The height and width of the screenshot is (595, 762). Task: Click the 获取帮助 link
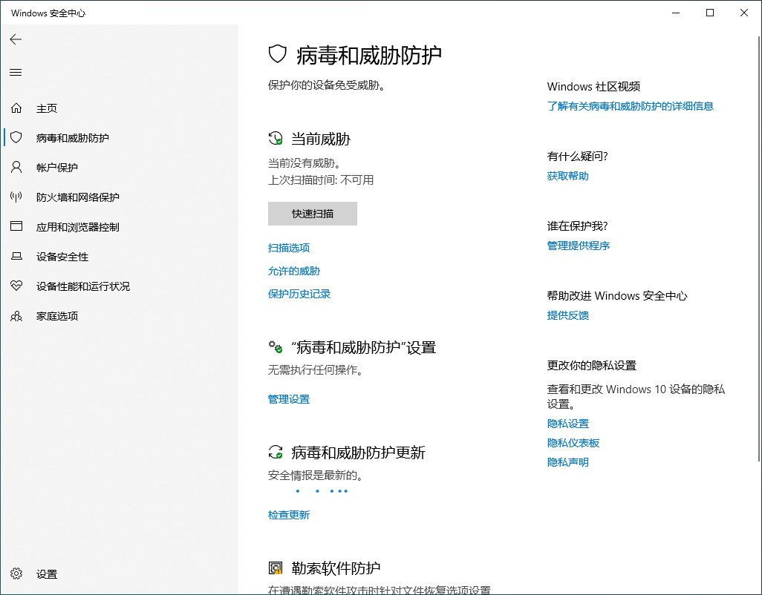(x=567, y=176)
